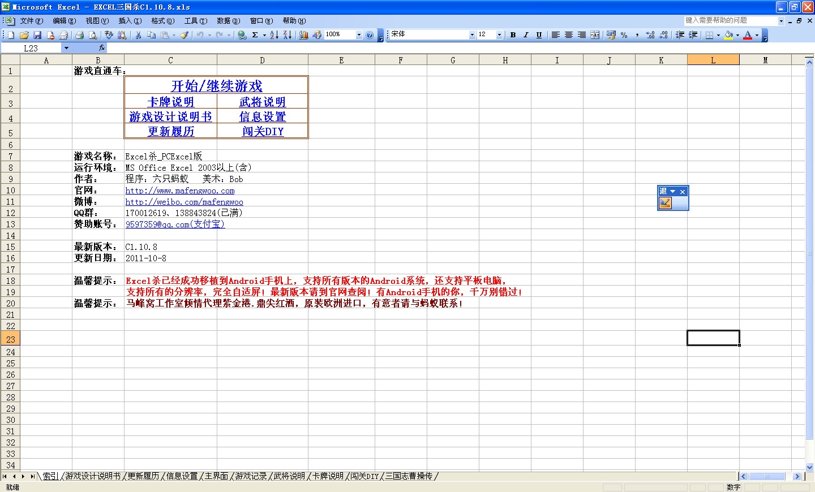Show the Drawing toolbar
The image size is (815, 492).
317,35
